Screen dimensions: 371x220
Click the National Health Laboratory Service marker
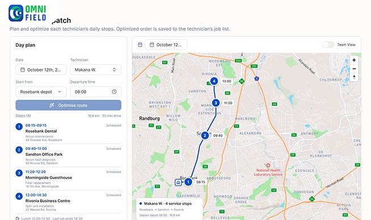[x=268, y=165]
